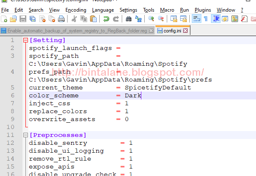
Task: Click the [Preprocesses] section header
Action: coord(58,135)
